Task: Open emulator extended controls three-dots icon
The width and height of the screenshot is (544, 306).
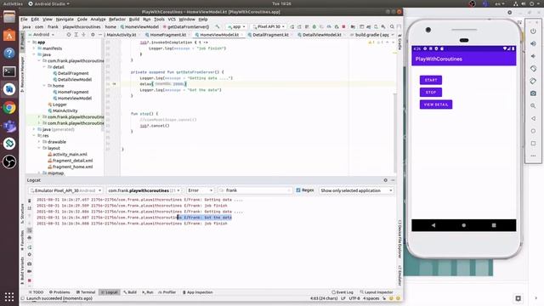Action: pos(533,156)
